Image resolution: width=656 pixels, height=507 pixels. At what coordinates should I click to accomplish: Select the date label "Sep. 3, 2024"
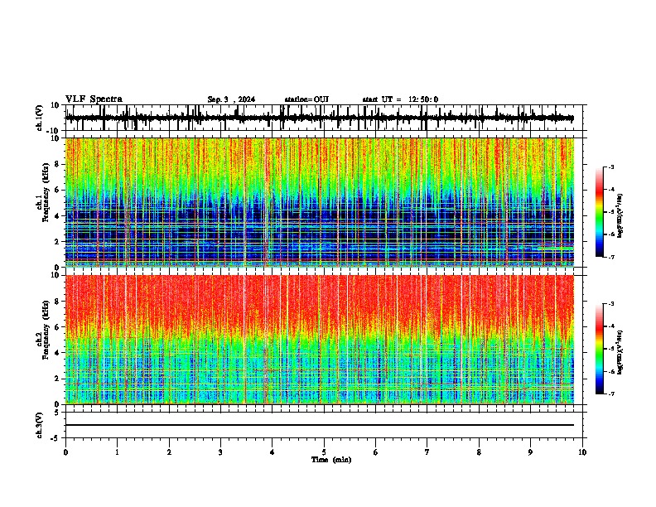[231, 99]
